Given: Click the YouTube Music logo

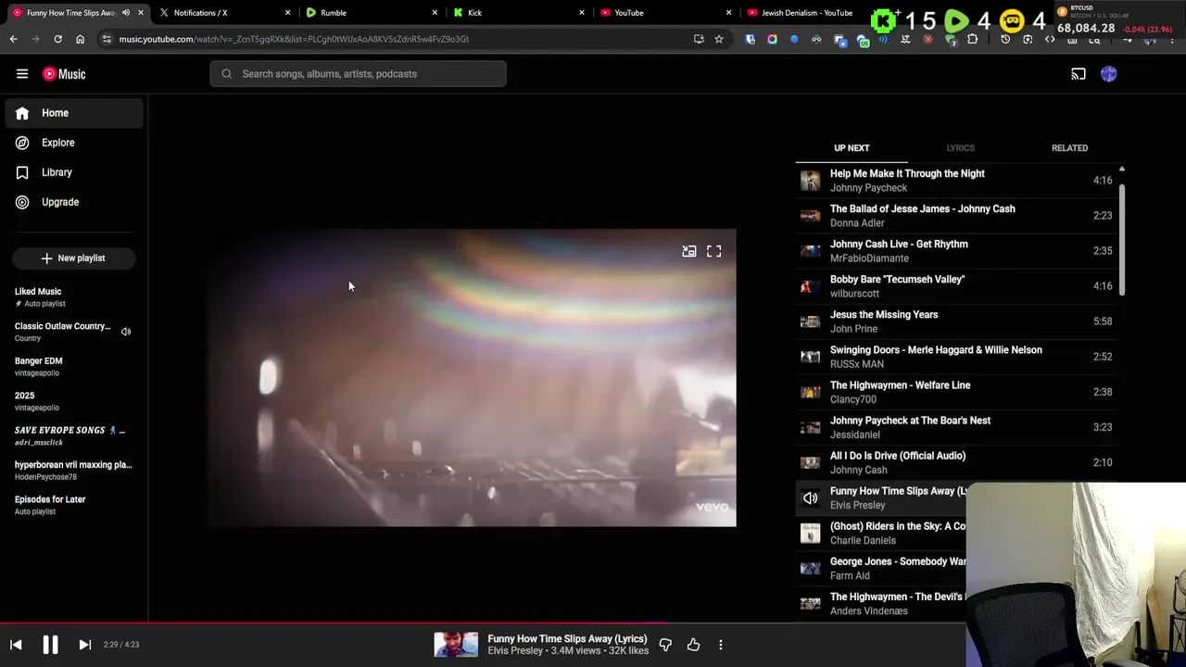Looking at the screenshot, I should tap(64, 74).
